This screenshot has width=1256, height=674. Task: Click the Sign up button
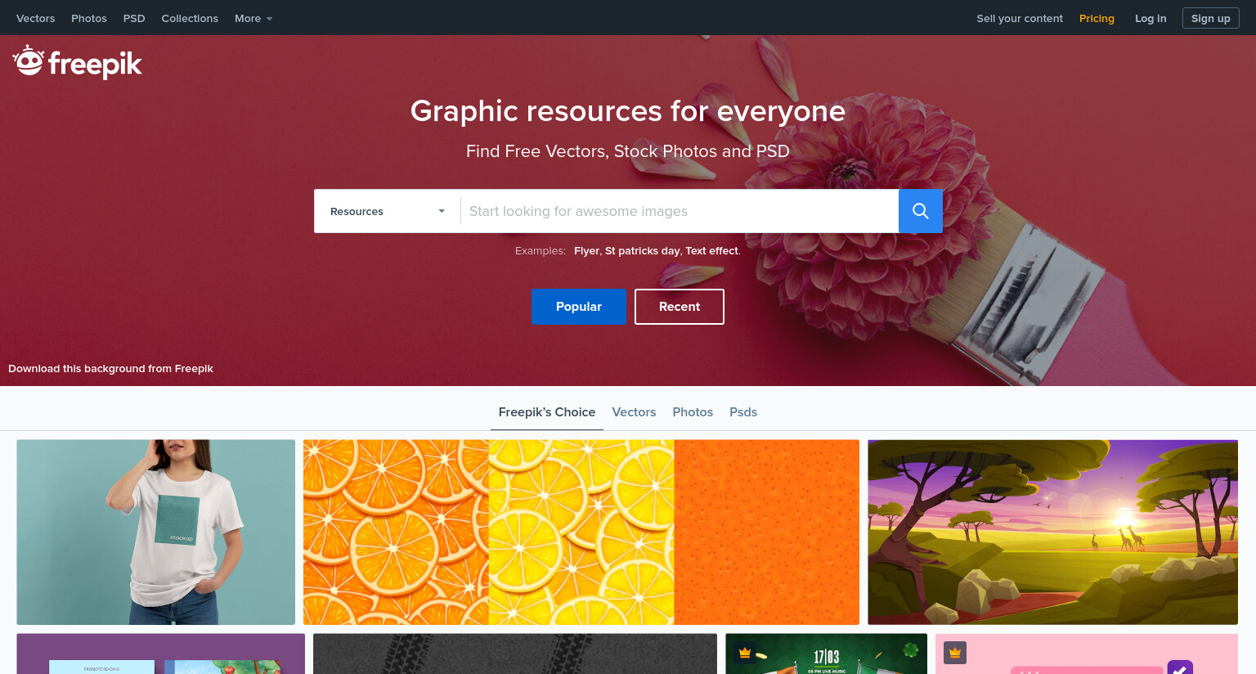point(1211,18)
